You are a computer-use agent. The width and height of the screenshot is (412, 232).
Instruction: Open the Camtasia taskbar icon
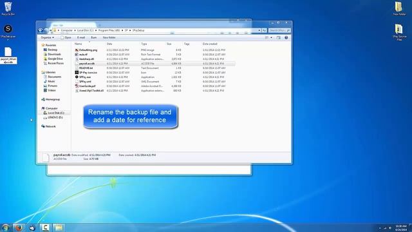coord(46,227)
